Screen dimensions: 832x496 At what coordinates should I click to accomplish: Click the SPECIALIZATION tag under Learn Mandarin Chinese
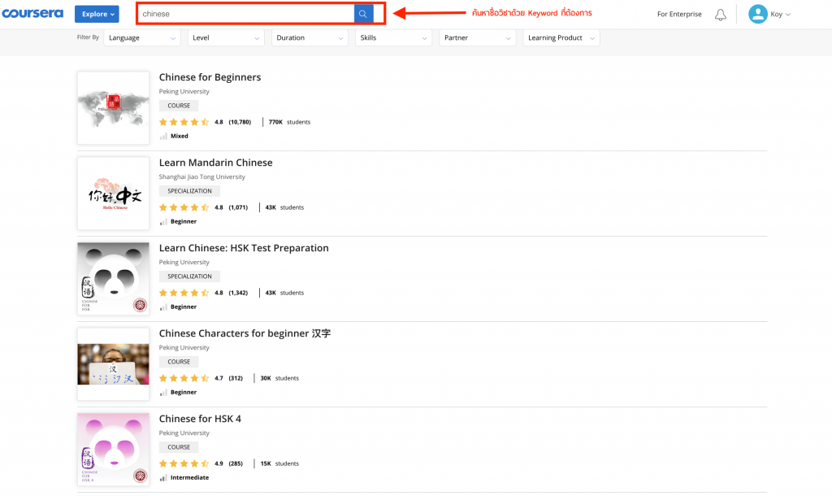coord(189,191)
